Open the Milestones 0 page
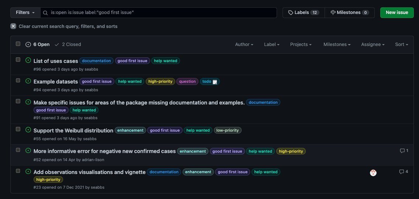Image resolution: width=419 pixels, height=199 pixels. pyautogui.click(x=350, y=13)
